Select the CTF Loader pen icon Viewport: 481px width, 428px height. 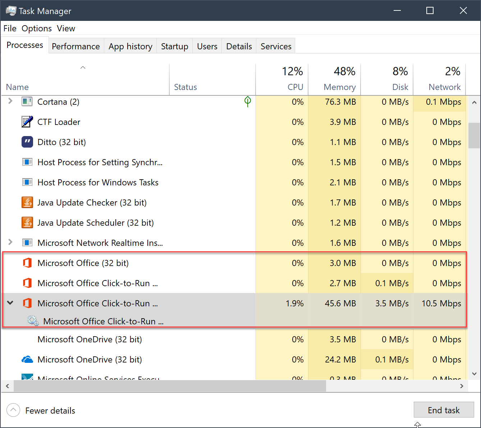point(27,122)
